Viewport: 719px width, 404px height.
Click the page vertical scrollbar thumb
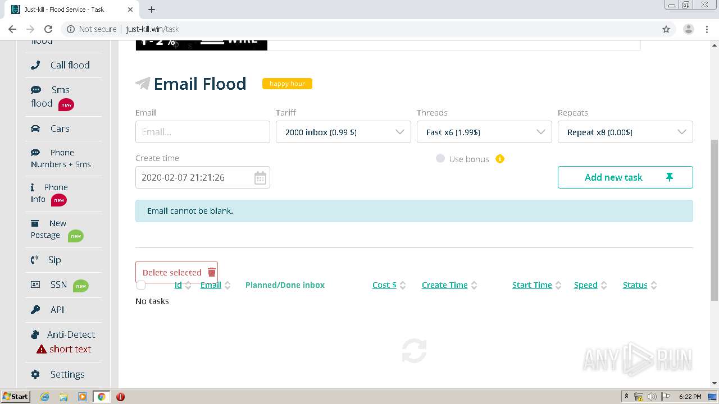pos(714,219)
